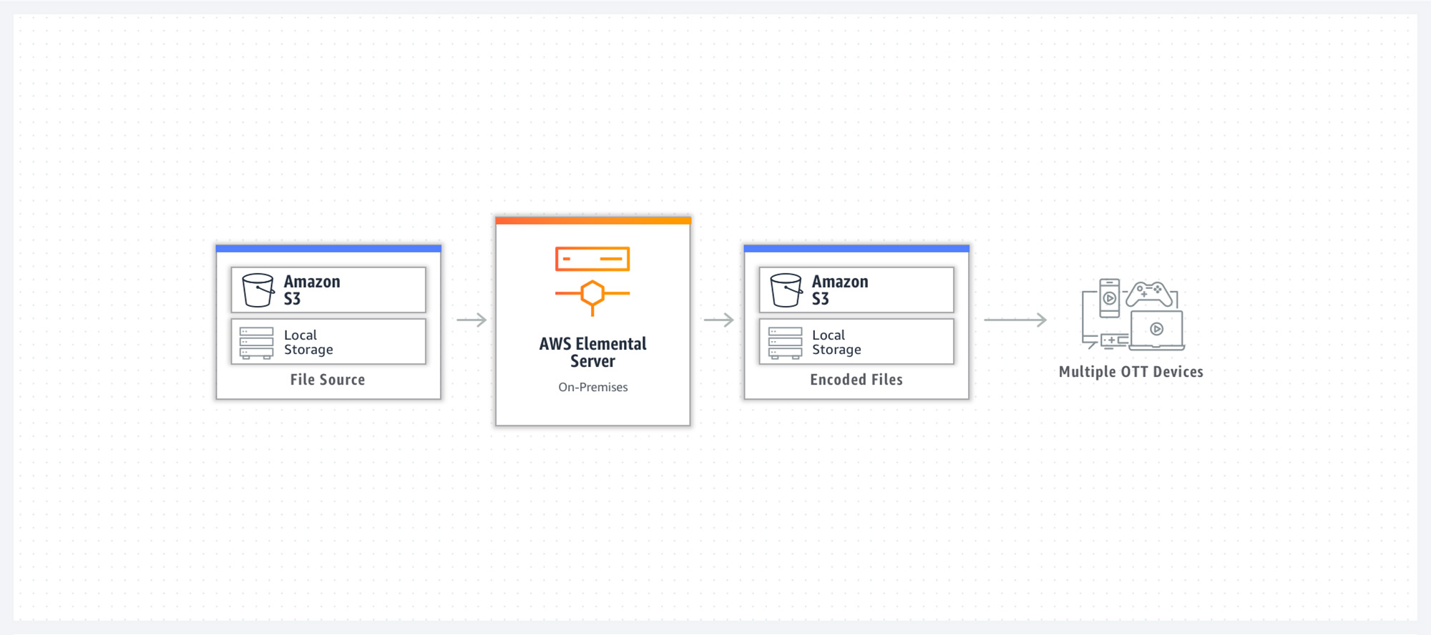
Task: Click the Local Storage server icon in File Source
Action: point(256,343)
